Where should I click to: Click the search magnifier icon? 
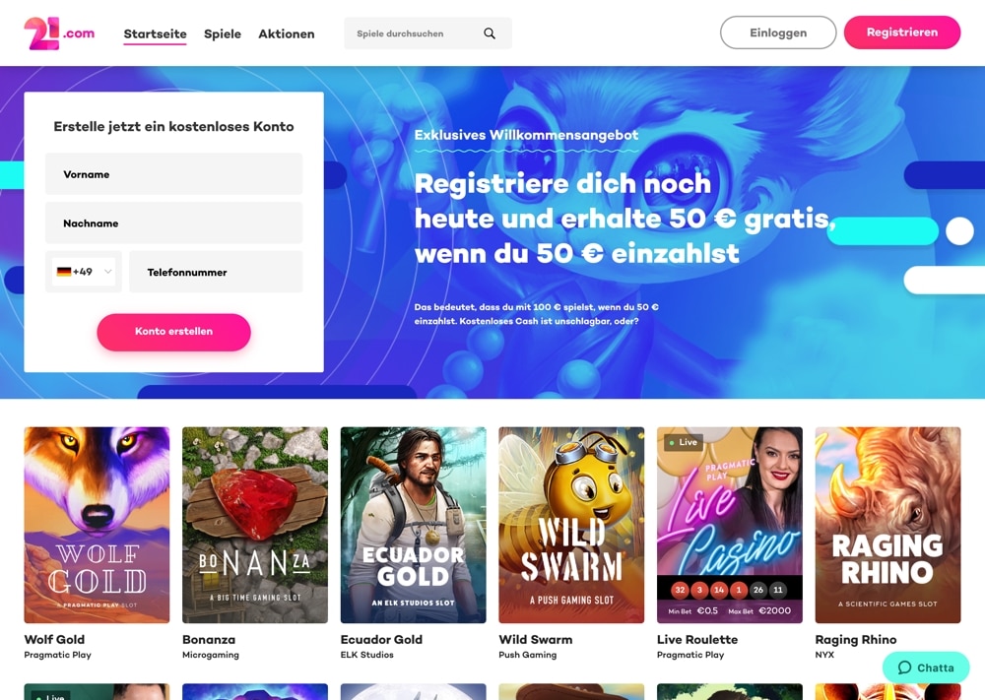490,33
